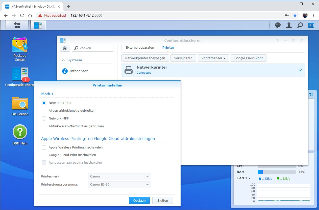Select the Netwerkprinter radio button
Viewport: 319px width, 210px height.
[44, 103]
